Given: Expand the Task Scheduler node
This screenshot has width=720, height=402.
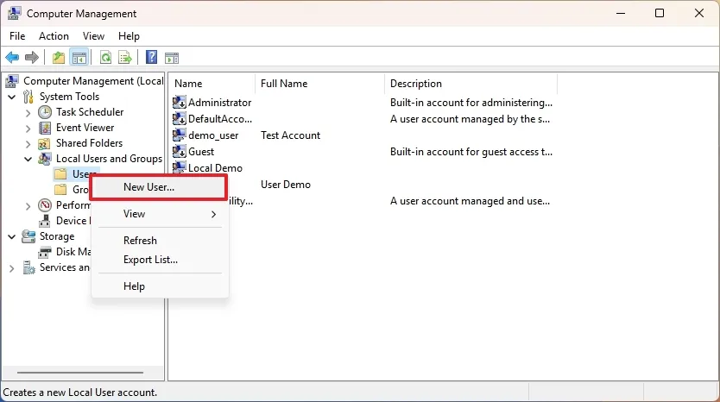Looking at the screenshot, I should (x=28, y=112).
